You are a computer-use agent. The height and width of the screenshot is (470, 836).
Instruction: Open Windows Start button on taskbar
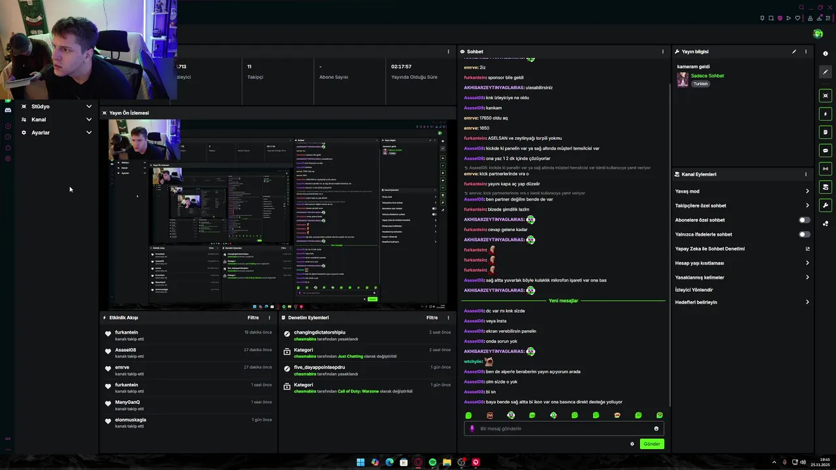361,462
